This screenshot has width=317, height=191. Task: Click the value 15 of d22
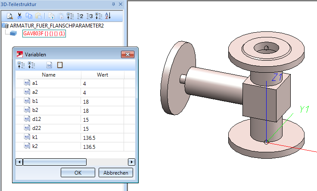pos(86,129)
